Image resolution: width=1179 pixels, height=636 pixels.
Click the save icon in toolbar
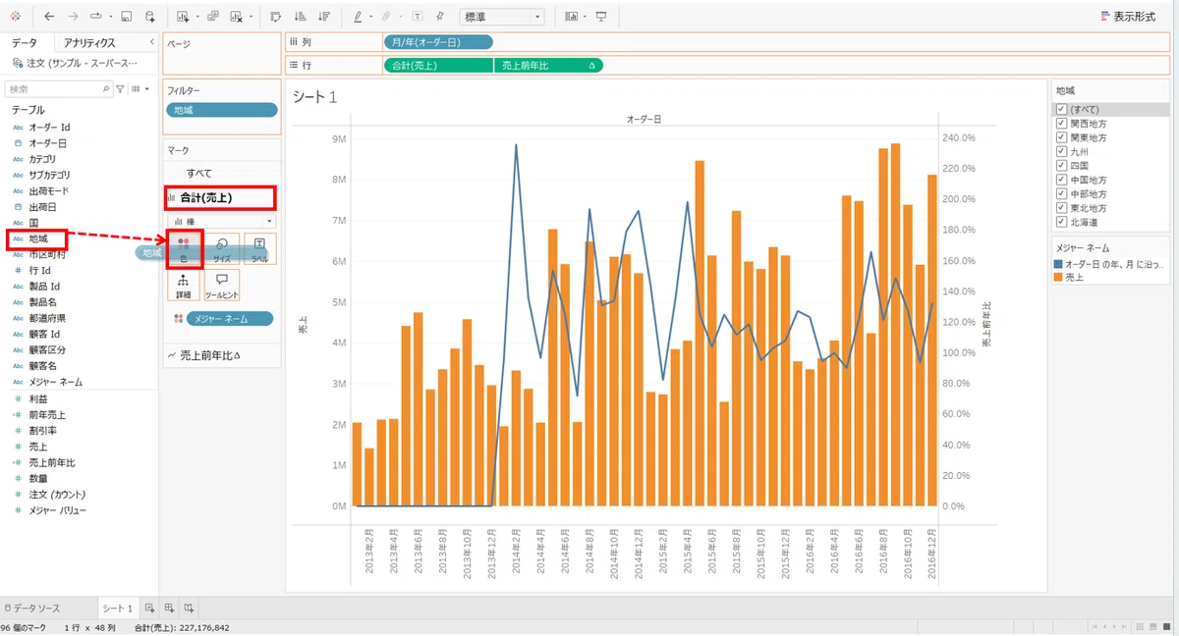(x=127, y=17)
